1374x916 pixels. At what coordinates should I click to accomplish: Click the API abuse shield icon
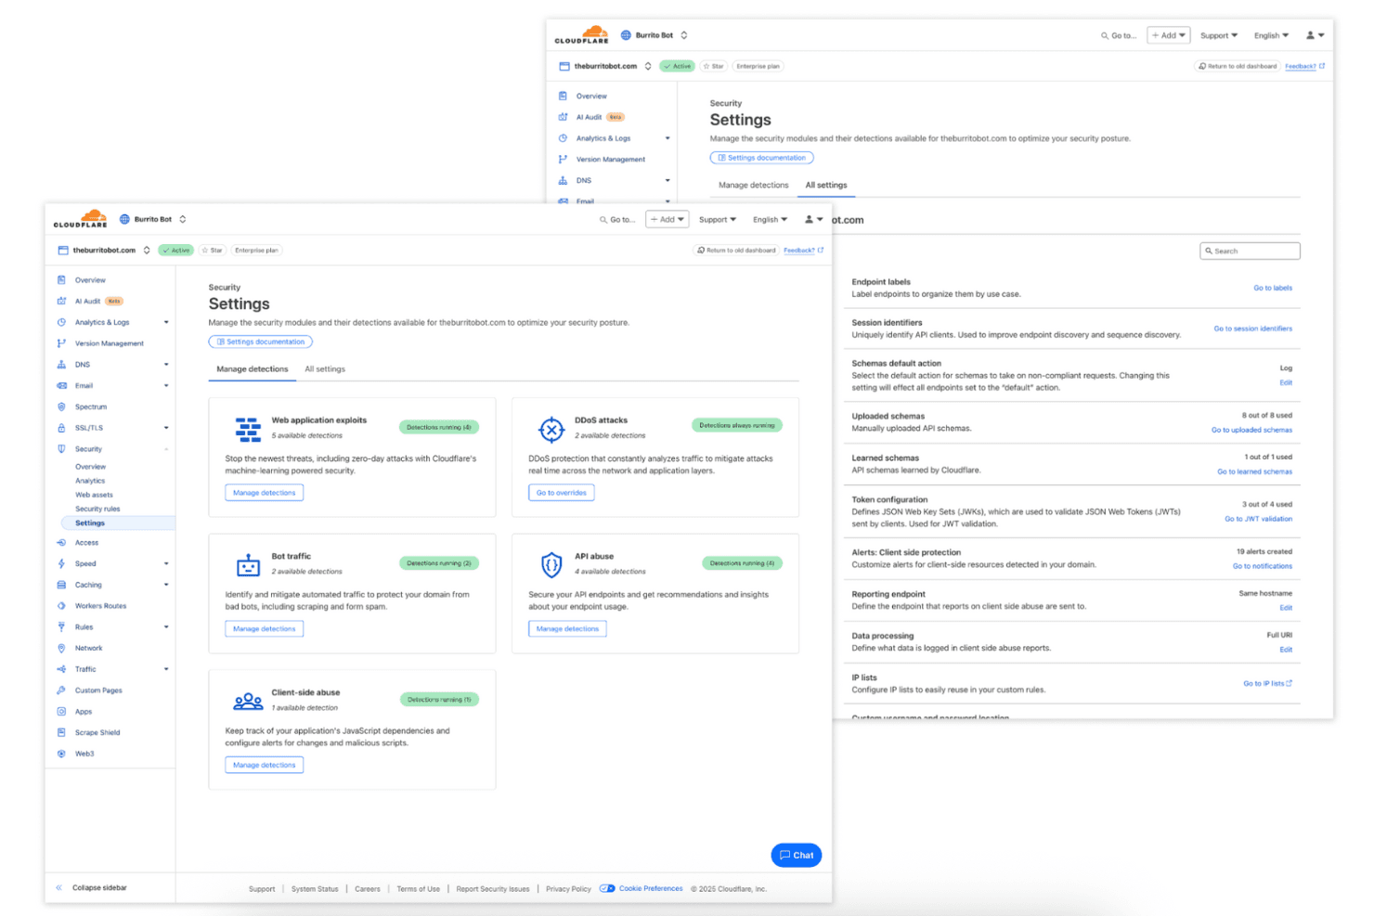pos(551,564)
